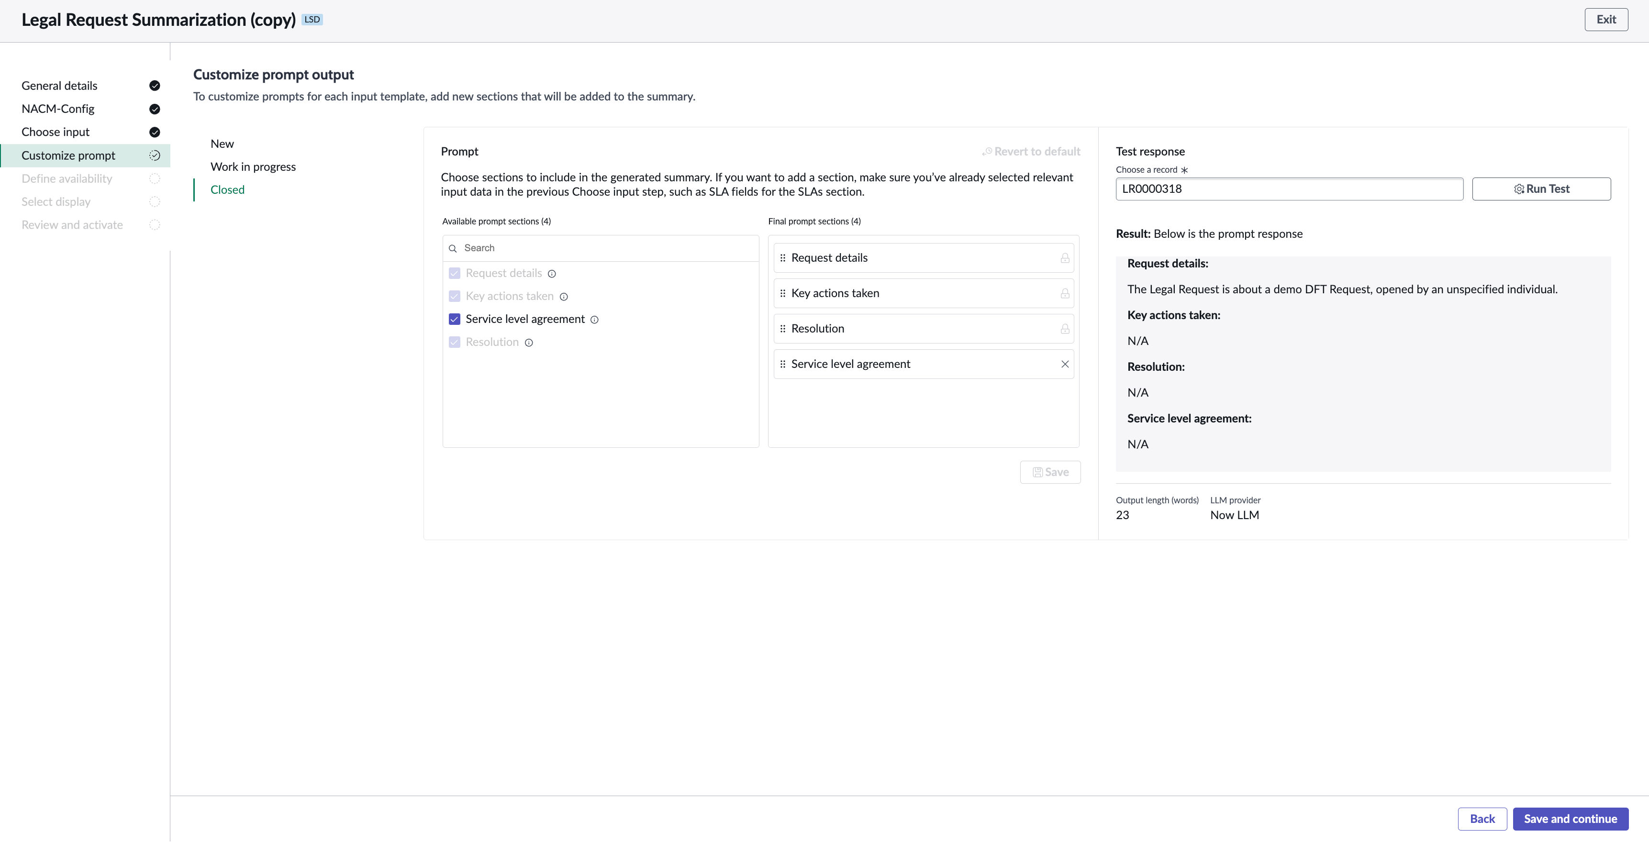Click Key actions taken in final sections list

point(924,293)
